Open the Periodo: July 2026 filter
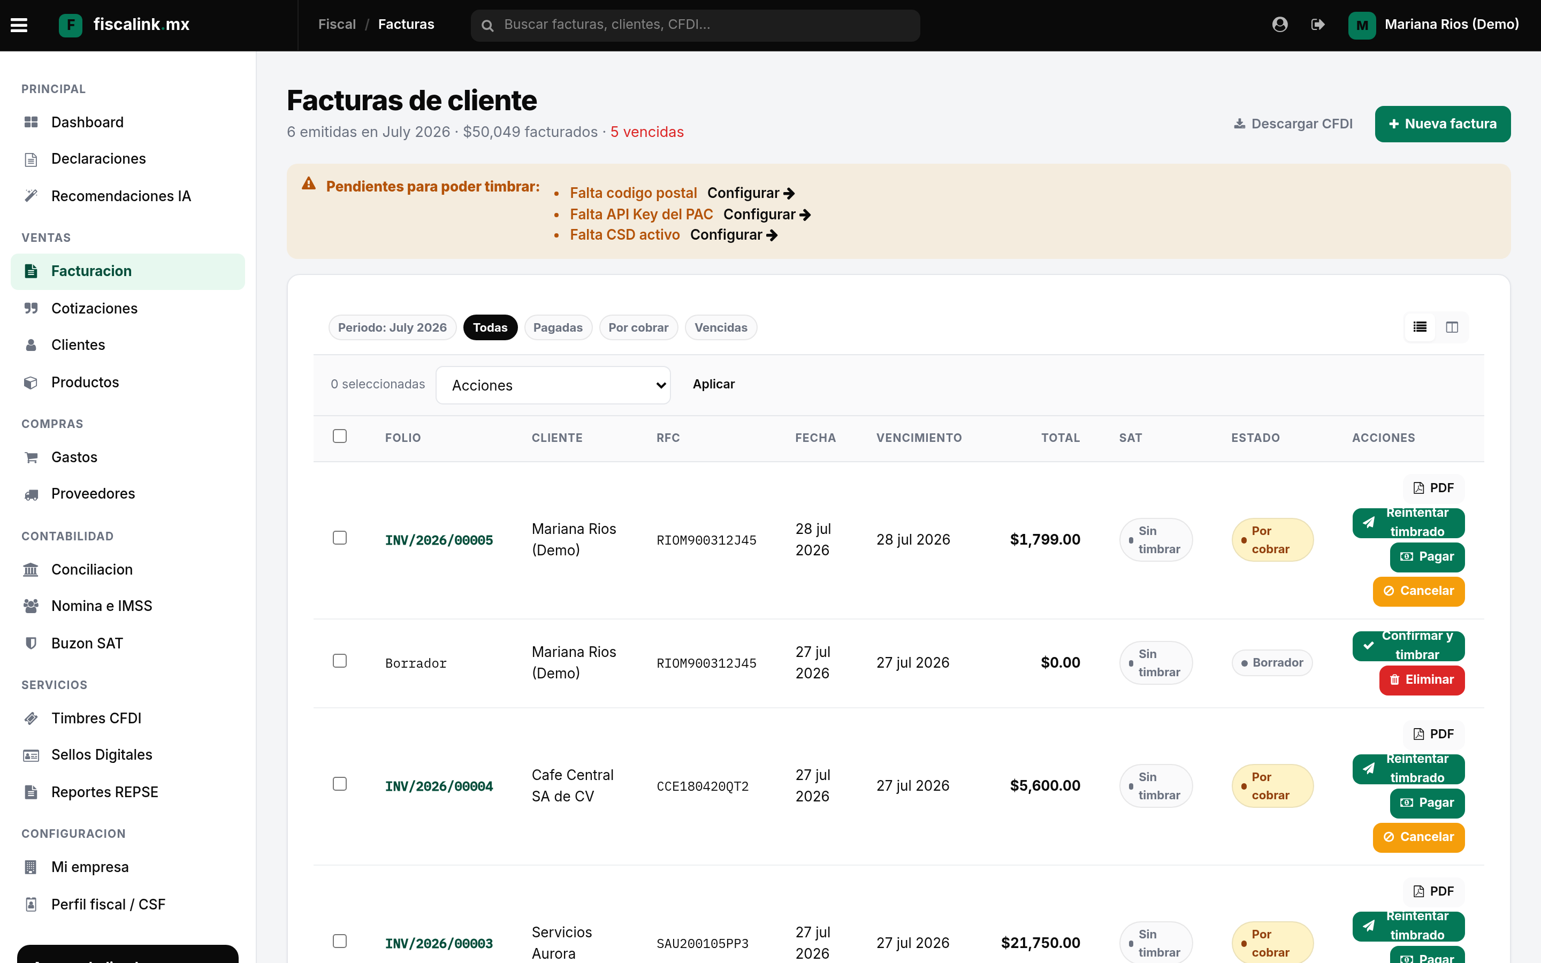 (392, 327)
